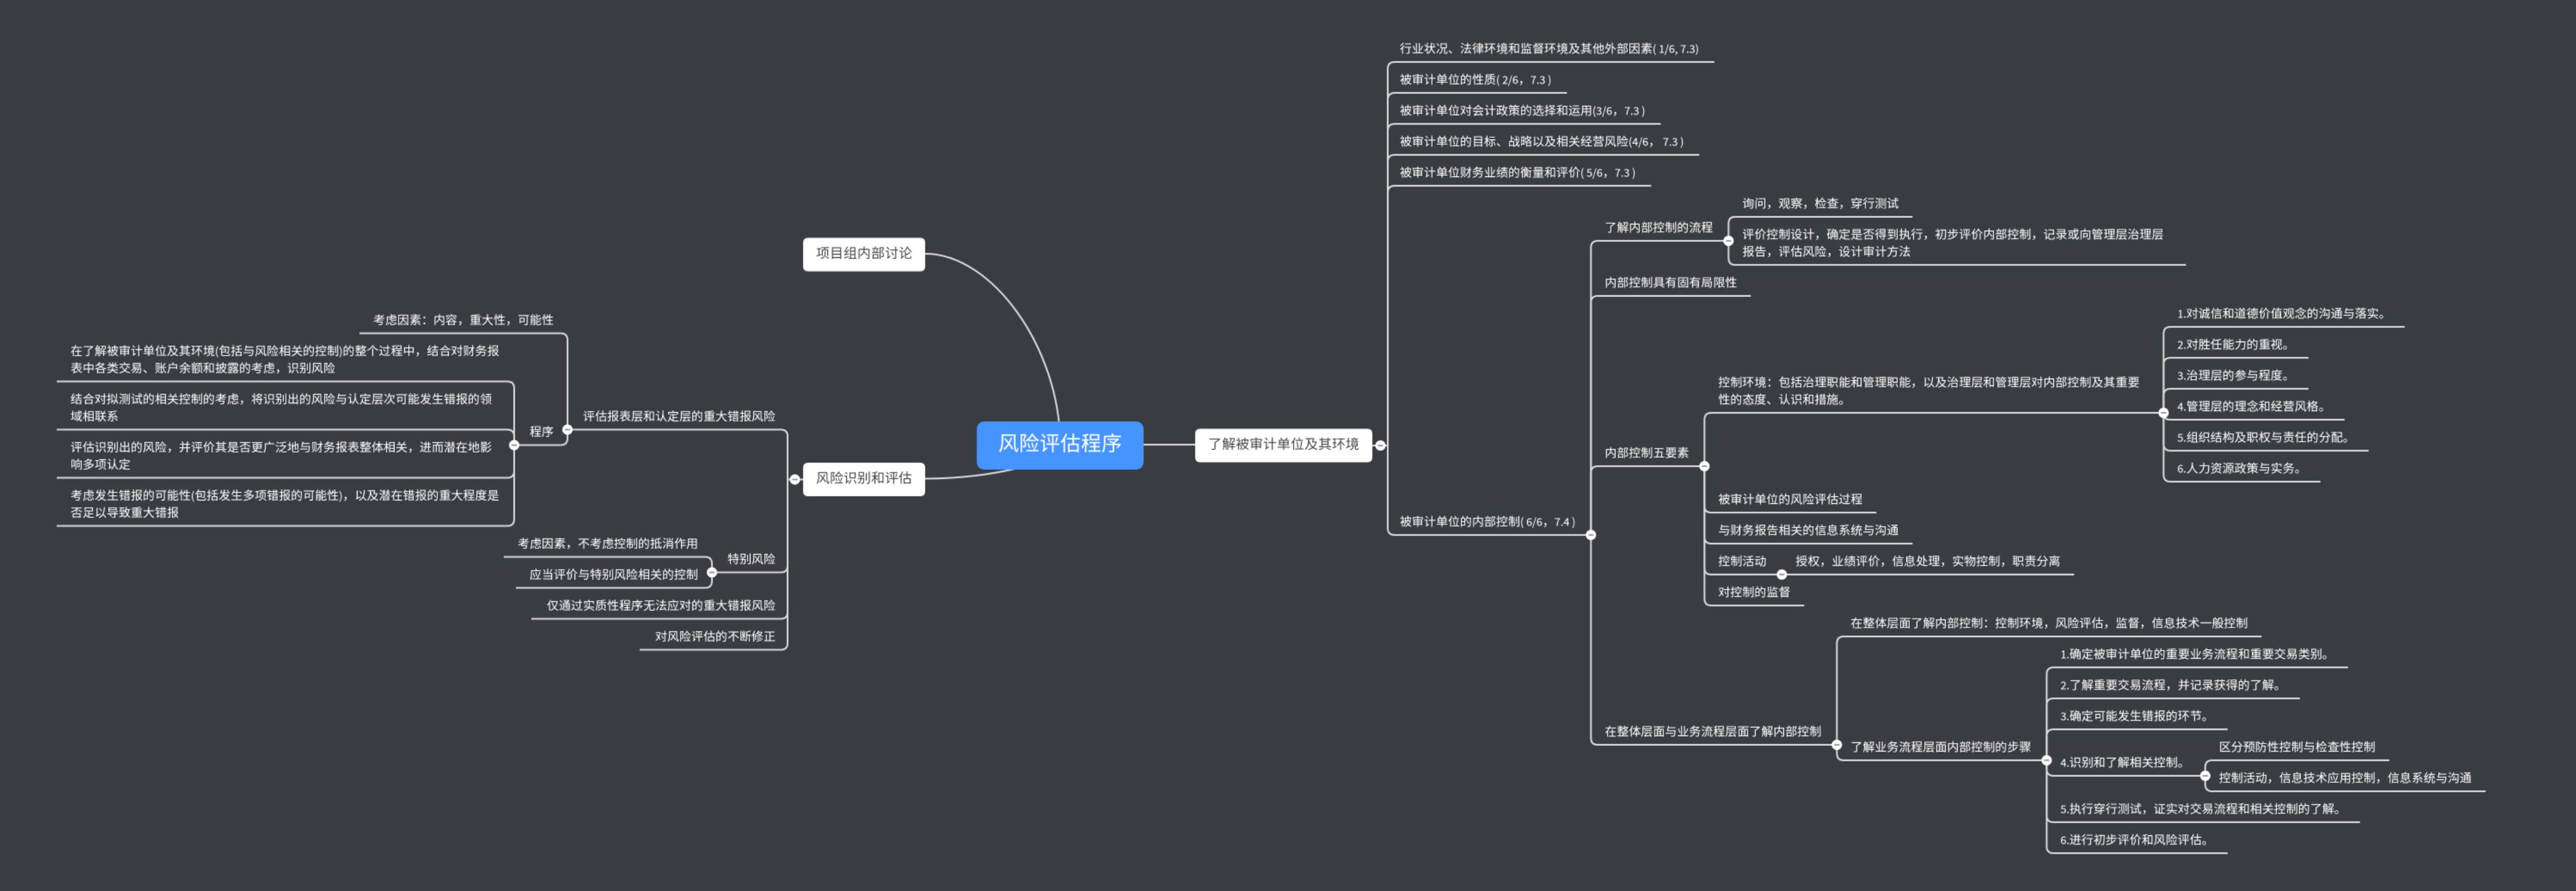Collapse the 了解被审计单位及其环境 branch toggle

[x=1381, y=445]
